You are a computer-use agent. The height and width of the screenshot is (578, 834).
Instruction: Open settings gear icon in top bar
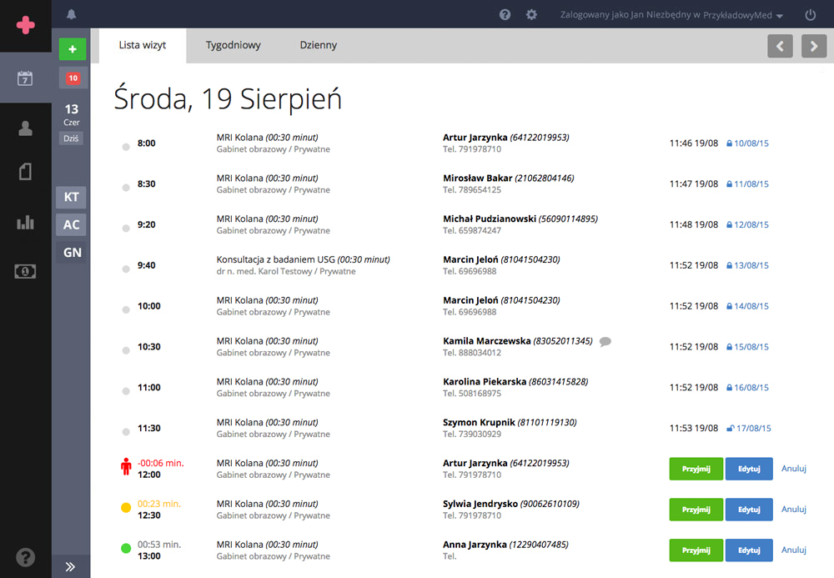pos(531,15)
